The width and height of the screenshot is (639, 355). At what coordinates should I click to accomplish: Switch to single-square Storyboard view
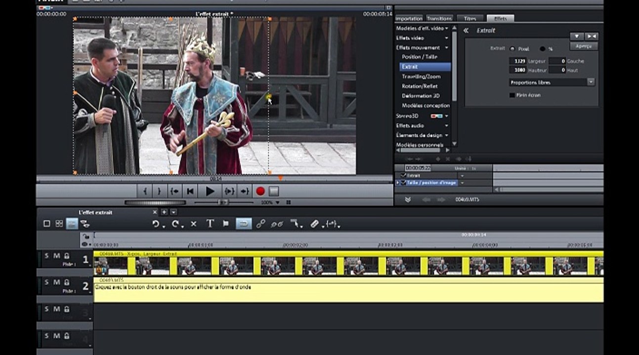click(47, 224)
